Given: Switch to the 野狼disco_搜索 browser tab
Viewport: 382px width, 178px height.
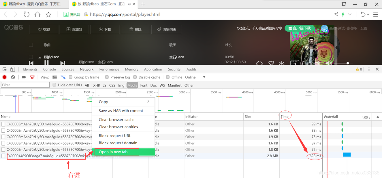Looking at the screenshot, I should tap(34, 4).
